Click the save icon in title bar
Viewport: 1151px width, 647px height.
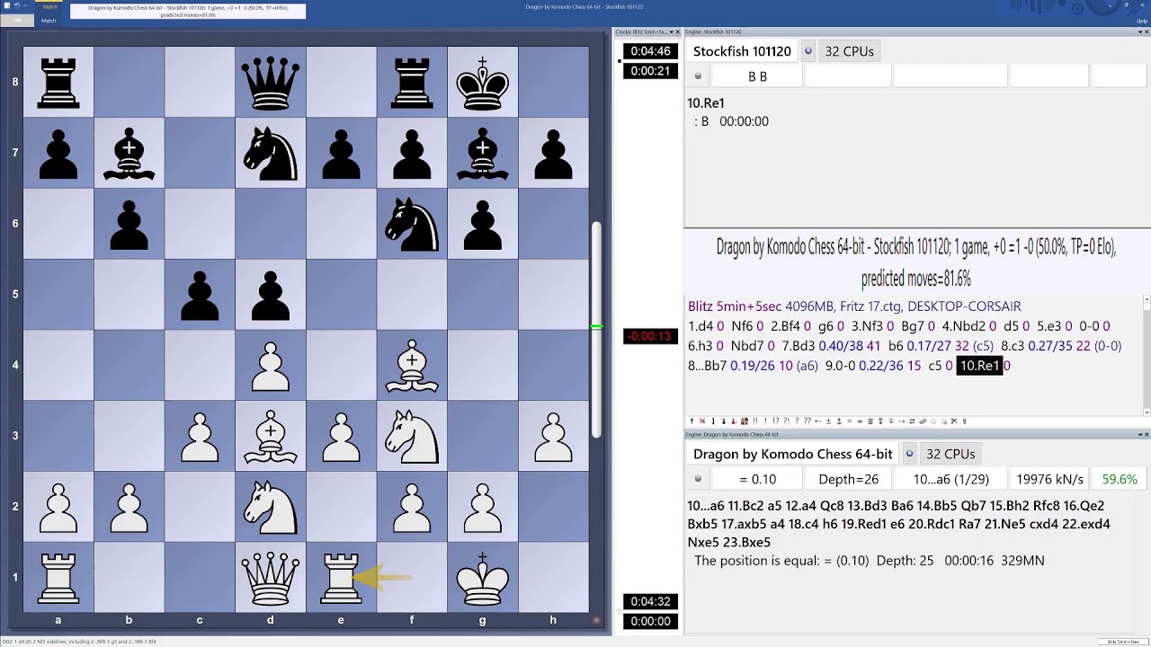(7, 5)
